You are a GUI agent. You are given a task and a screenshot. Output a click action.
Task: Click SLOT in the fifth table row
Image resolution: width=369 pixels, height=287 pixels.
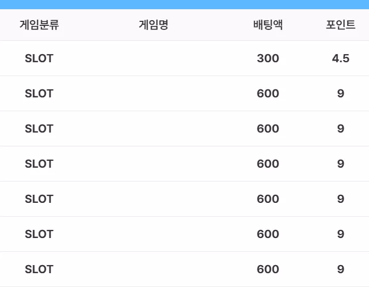click(39, 199)
